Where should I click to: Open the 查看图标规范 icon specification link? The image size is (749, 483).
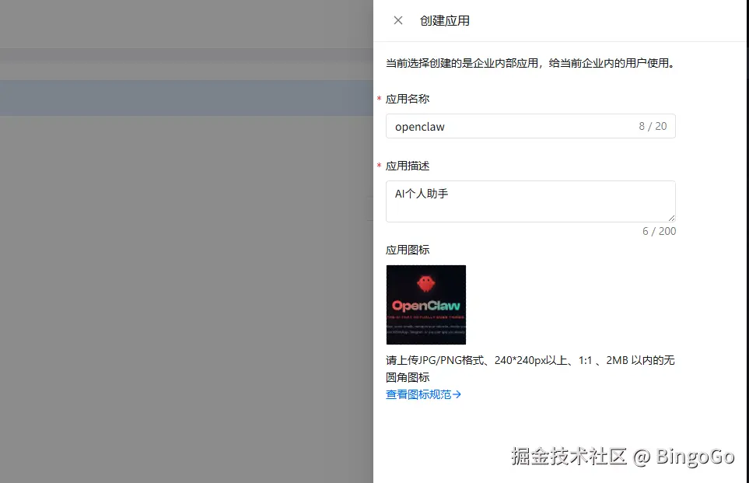[418, 394]
